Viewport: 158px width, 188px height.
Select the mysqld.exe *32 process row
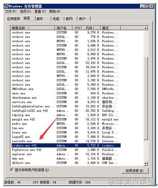[66, 119]
